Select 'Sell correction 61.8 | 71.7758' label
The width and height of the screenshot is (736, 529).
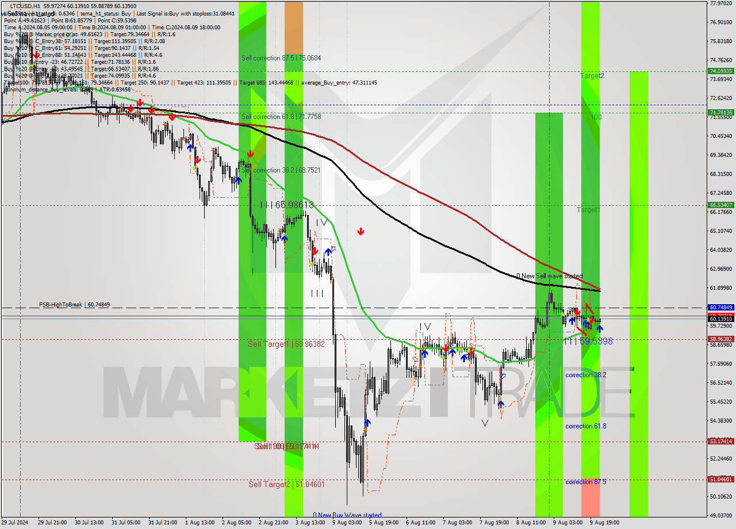pyautogui.click(x=281, y=117)
